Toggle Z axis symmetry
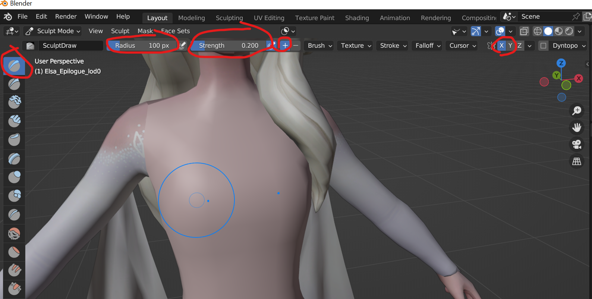The height and width of the screenshot is (299, 592). click(x=519, y=45)
